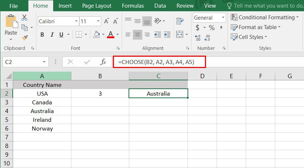The image size is (304, 168).
Task: Toggle Bold formatting
Action: (x=42, y=35)
